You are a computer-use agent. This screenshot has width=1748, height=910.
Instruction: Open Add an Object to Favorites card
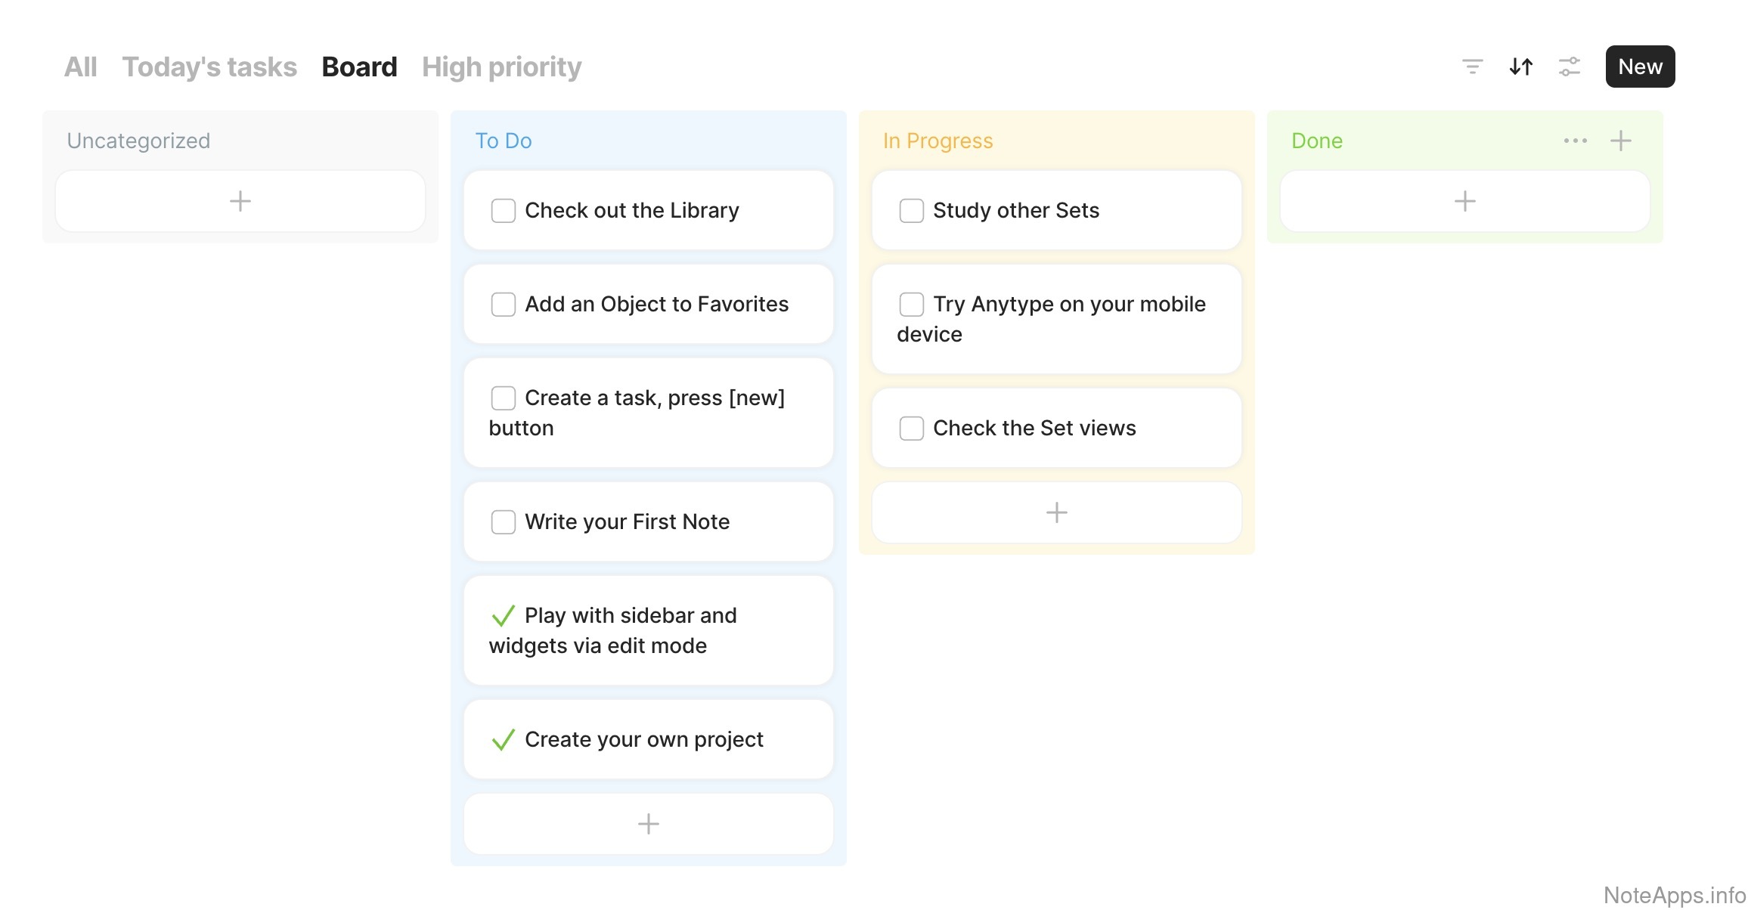coord(656,304)
